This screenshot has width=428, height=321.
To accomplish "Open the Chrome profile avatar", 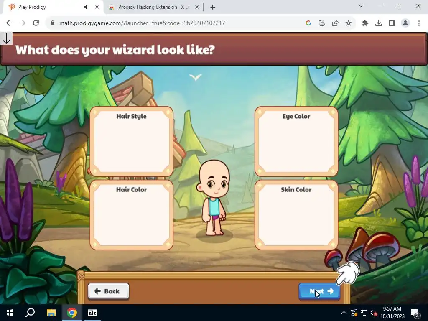I will [405, 23].
